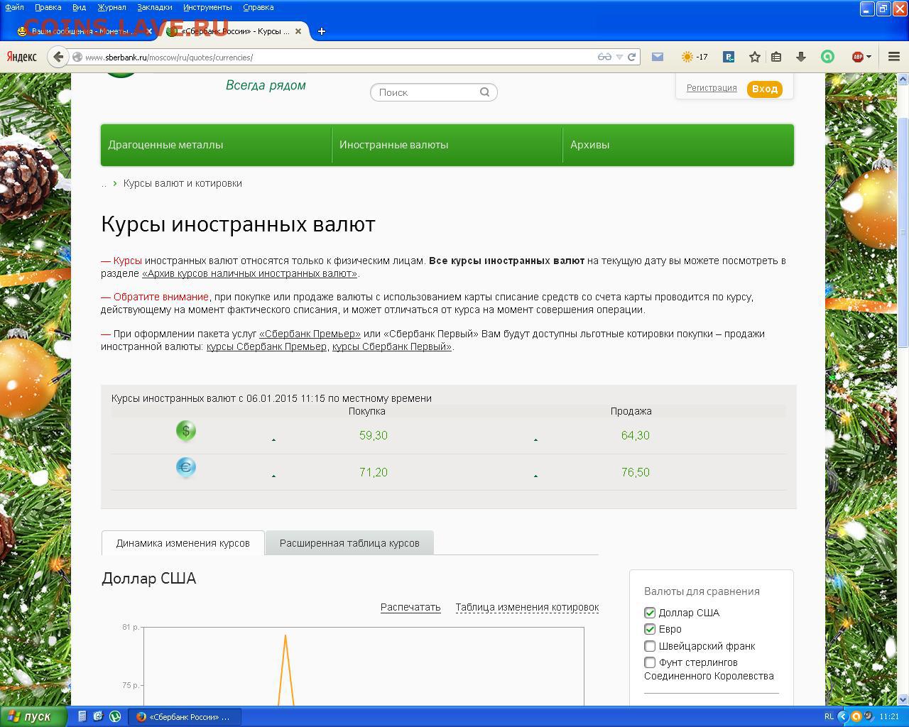
Task: Uncheck the Евро checkbox
Action: pyautogui.click(x=650, y=629)
